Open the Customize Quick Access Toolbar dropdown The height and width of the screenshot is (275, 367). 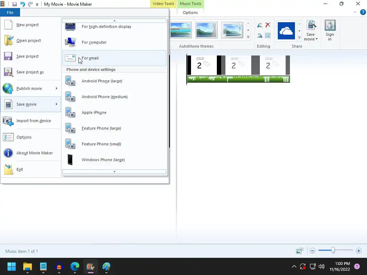pyautogui.click(x=37, y=4)
